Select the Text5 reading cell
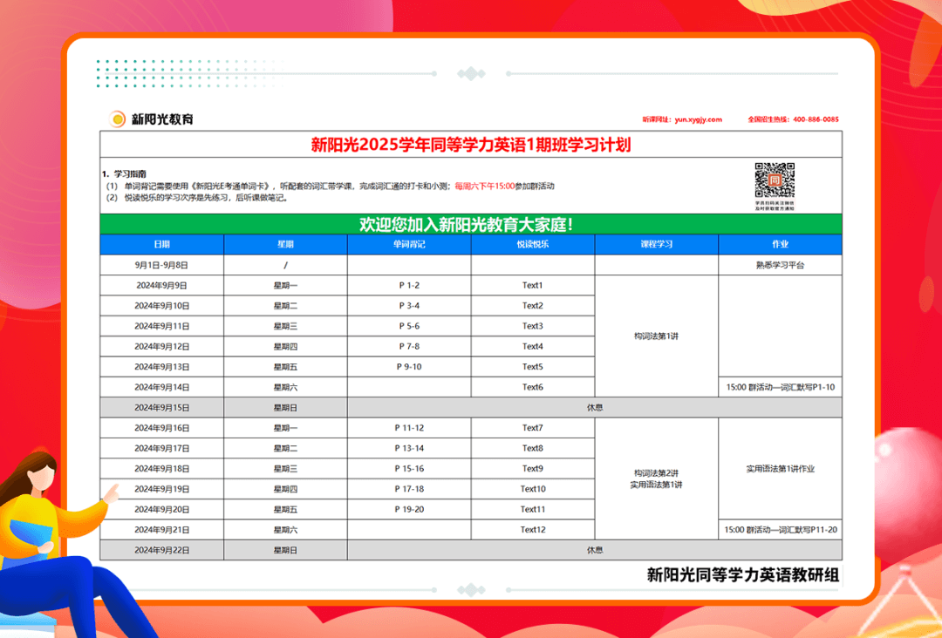This screenshot has width=942, height=638. (x=533, y=367)
